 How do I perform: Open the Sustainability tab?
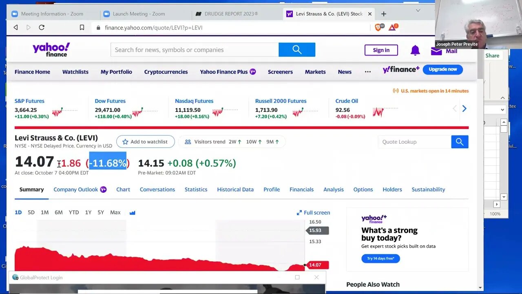[x=428, y=189]
